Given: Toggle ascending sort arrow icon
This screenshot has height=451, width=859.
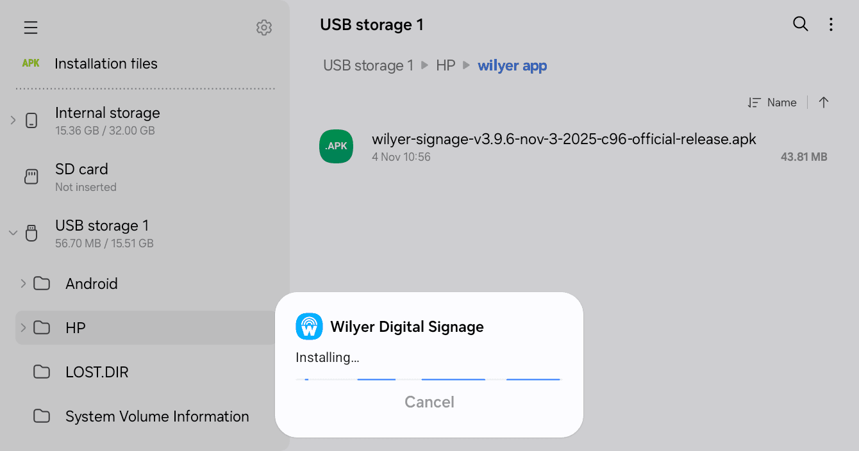Looking at the screenshot, I should (x=824, y=102).
